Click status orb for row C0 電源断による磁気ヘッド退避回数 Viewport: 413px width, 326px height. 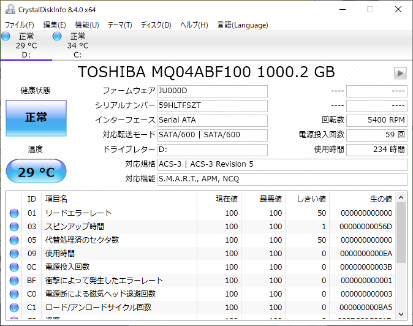tap(14, 294)
